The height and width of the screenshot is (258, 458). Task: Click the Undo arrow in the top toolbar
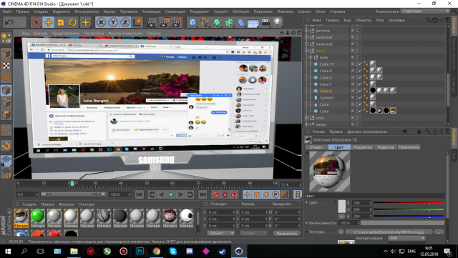pyautogui.click(x=9, y=22)
